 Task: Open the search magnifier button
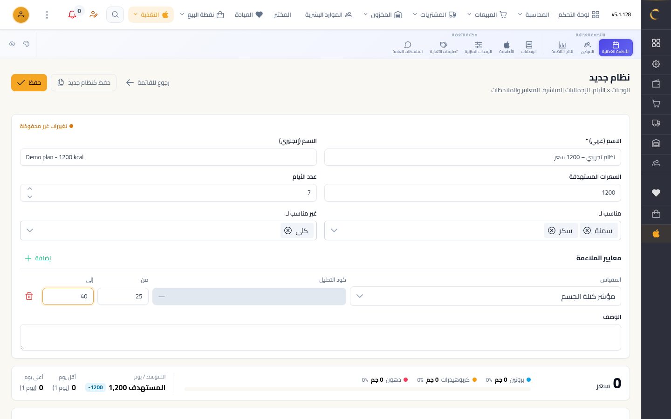tap(115, 15)
